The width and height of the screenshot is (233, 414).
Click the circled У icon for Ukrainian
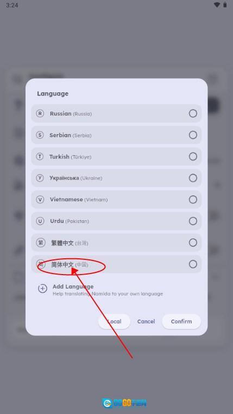tap(40, 178)
